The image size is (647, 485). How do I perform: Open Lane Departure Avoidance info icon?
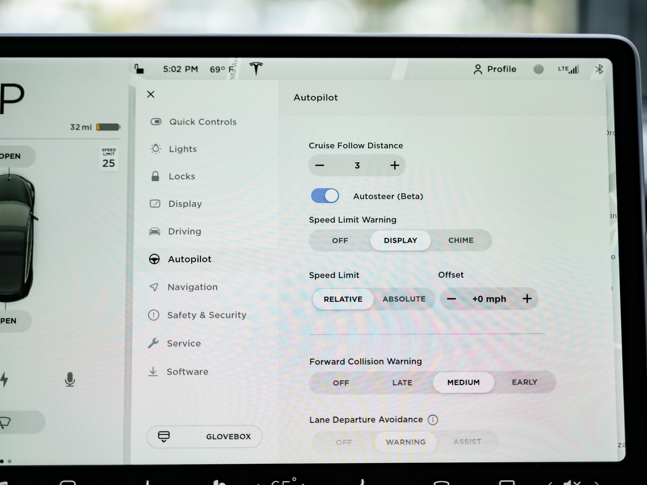(433, 420)
